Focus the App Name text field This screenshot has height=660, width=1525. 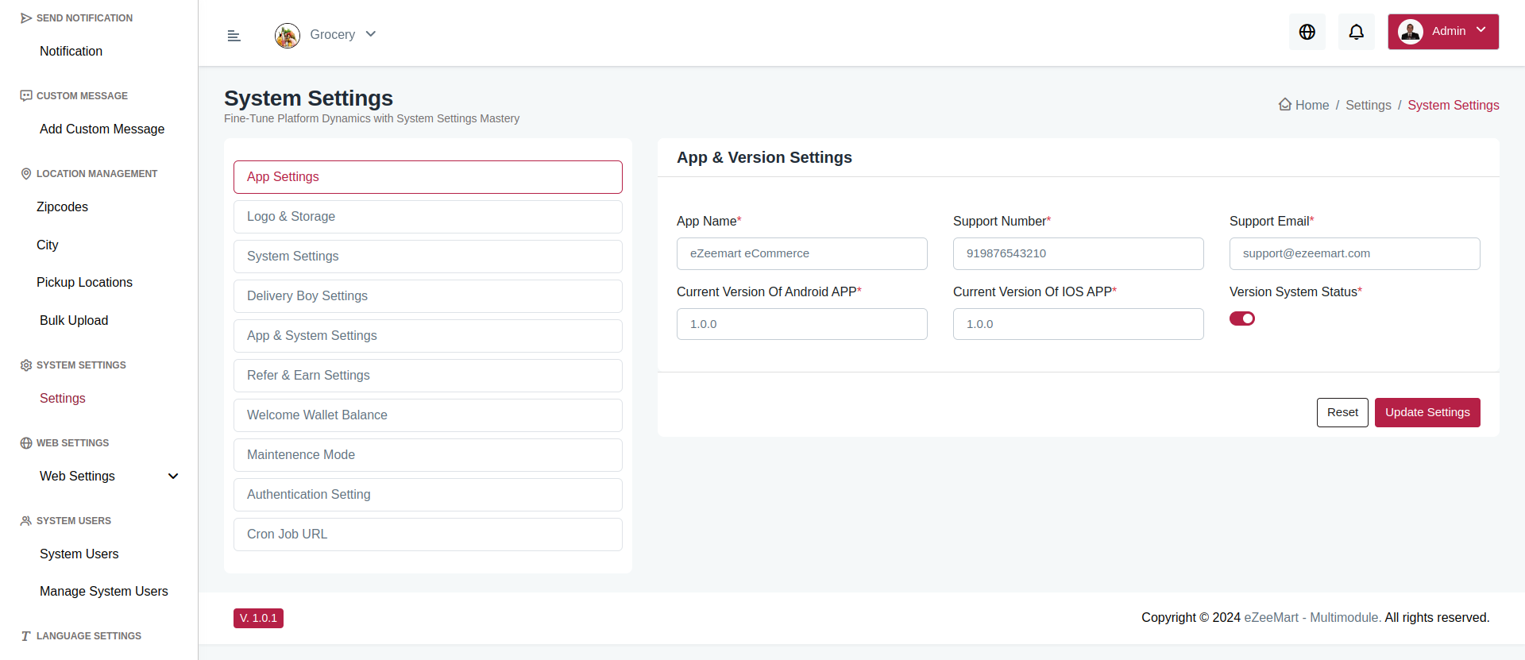pos(801,253)
